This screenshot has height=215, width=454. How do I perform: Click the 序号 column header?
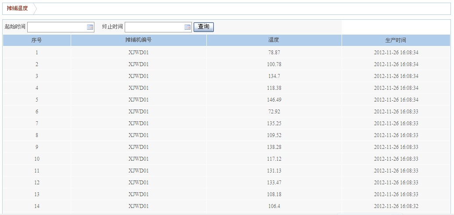pyautogui.click(x=37, y=40)
